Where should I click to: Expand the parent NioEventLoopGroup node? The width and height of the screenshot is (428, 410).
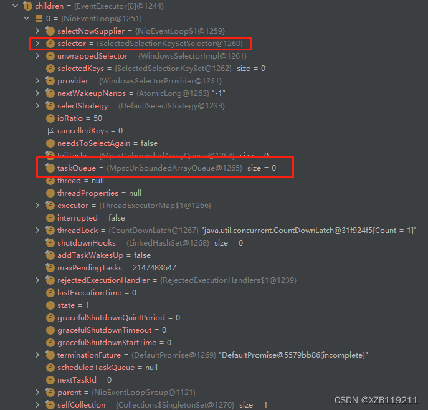(x=37, y=393)
